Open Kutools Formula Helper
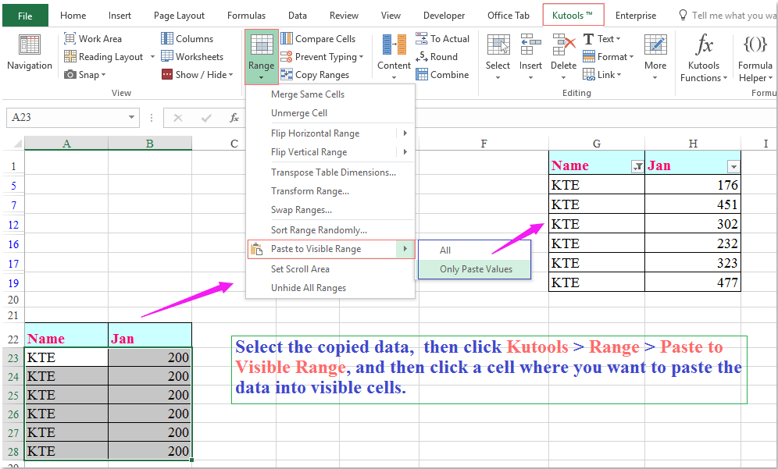Viewport: 778px width, 469px height. coord(754,56)
